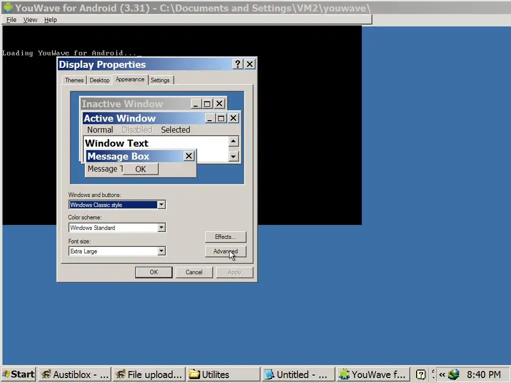Click the 8:40 PM clock
The image size is (511, 383).
point(484,375)
